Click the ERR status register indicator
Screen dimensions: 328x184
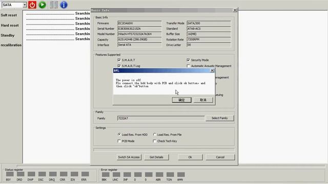[x=85, y=174]
